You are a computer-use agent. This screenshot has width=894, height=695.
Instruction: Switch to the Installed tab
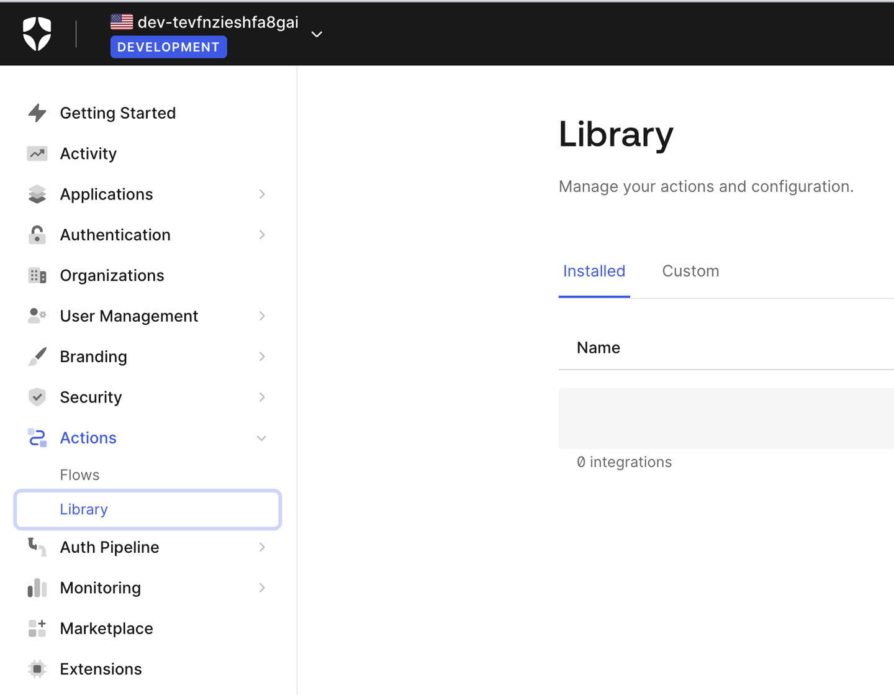pos(594,271)
